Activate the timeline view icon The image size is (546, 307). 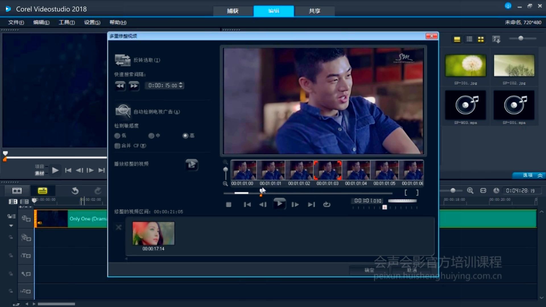[x=42, y=190]
